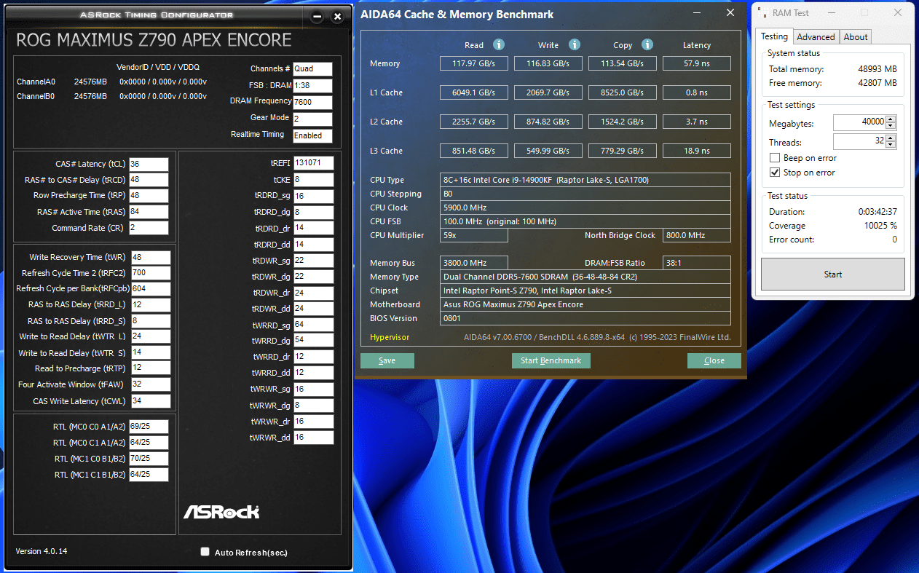Click the CAS# Latency (tCL) field
The width and height of the screenshot is (919, 573).
[149, 164]
